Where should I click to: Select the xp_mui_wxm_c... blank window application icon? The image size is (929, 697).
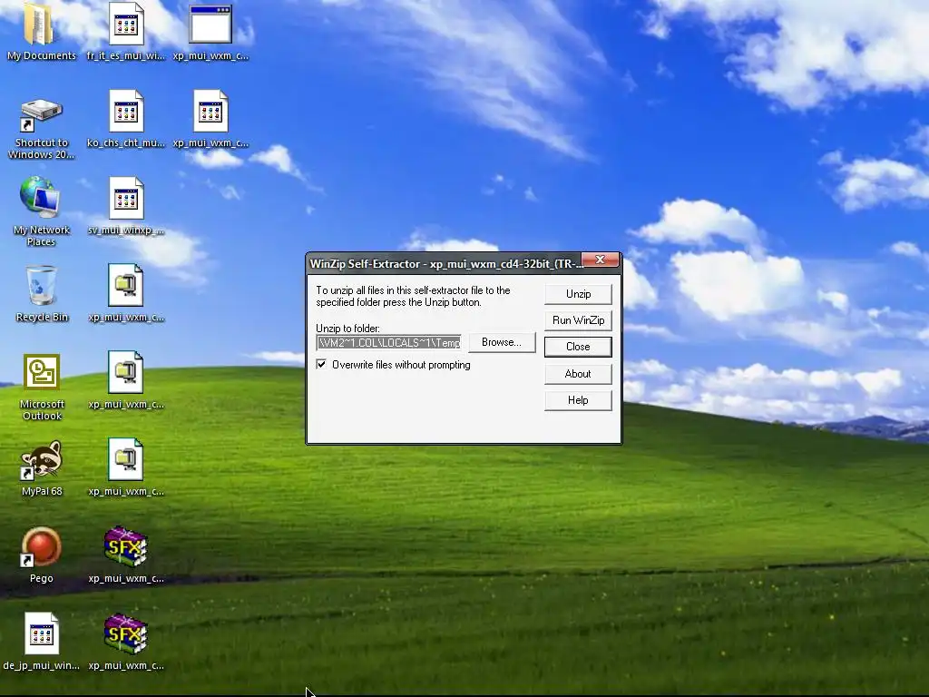click(210, 24)
